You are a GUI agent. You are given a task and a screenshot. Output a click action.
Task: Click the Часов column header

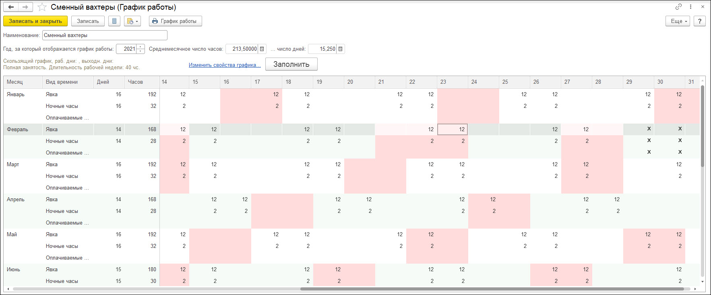click(142, 82)
